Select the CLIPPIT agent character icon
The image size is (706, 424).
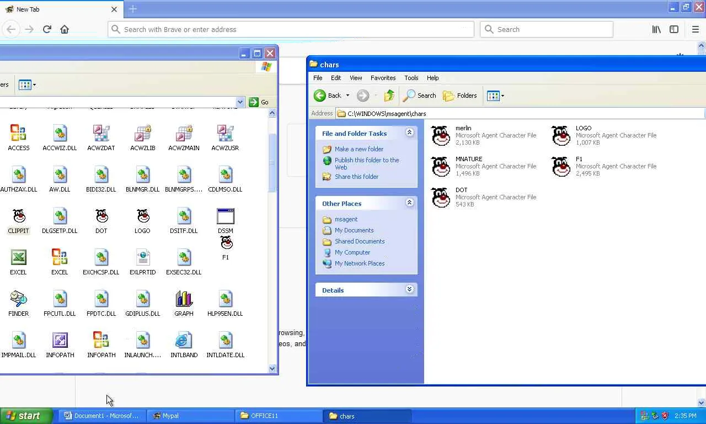[x=18, y=216]
